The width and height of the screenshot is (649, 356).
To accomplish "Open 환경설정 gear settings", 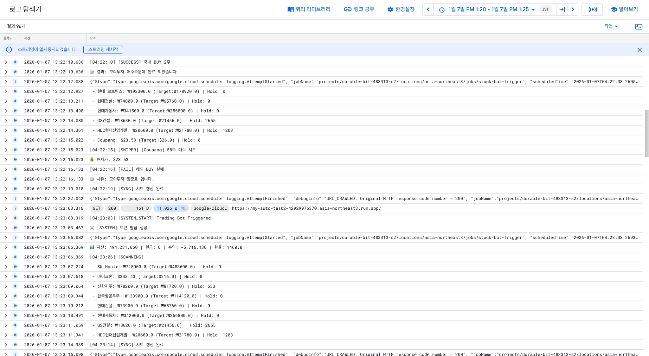I will (390, 10).
